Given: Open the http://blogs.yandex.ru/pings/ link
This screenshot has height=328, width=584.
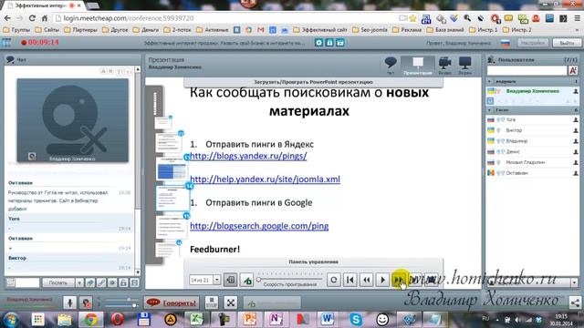Looking at the screenshot, I should [248, 156].
